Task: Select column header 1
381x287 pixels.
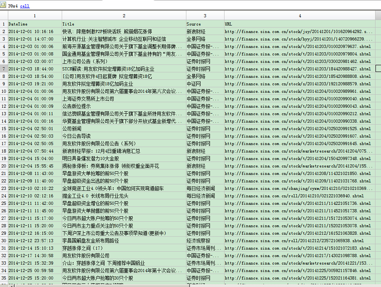Action: pos(35,16)
